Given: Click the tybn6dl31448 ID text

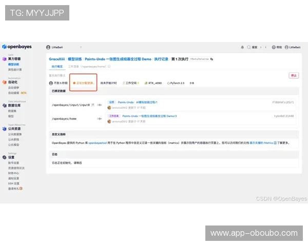Looking at the screenshot, I should 284,116.
